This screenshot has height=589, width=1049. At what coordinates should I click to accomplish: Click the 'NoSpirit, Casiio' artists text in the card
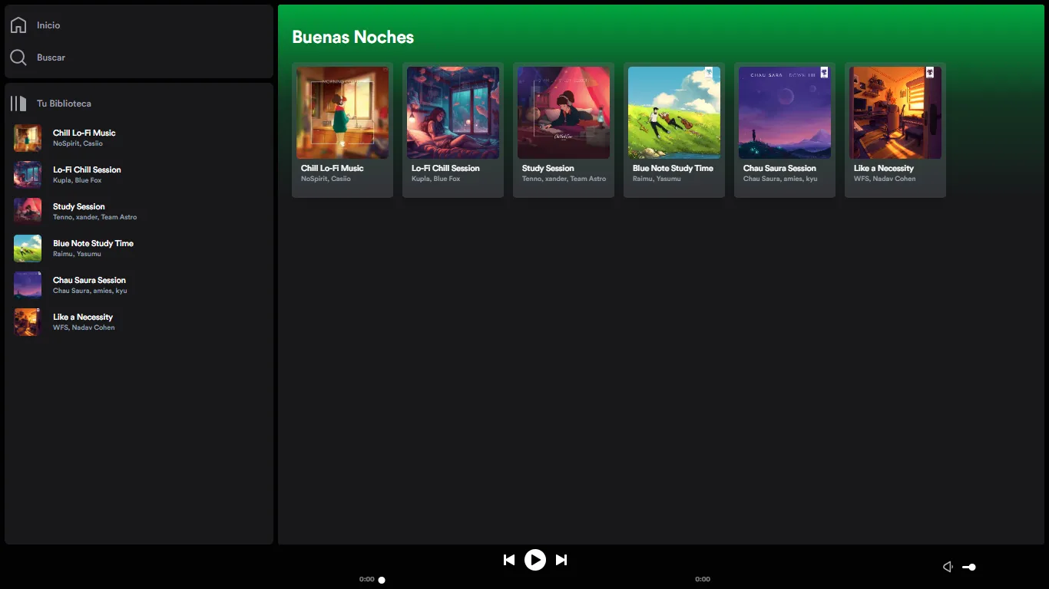click(x=326, y=179)
